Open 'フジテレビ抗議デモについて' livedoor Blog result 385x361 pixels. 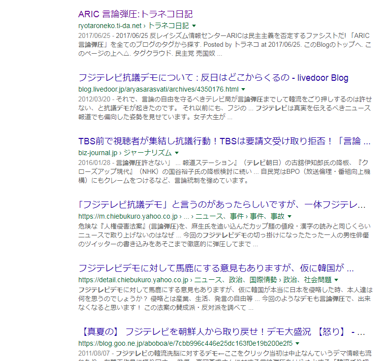coord(213,78)
